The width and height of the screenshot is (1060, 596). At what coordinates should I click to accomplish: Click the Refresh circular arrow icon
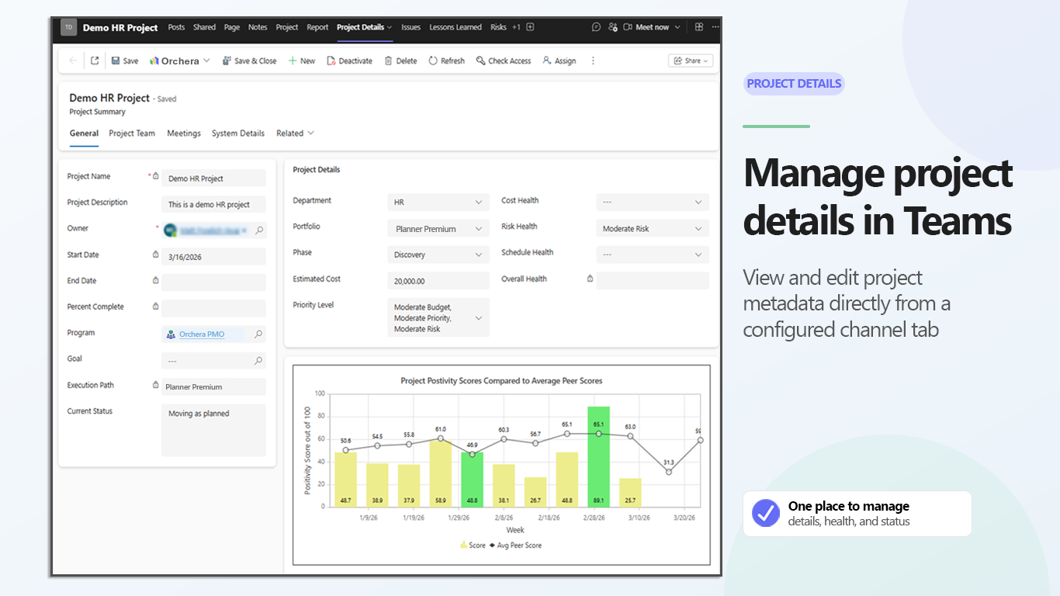433,61
